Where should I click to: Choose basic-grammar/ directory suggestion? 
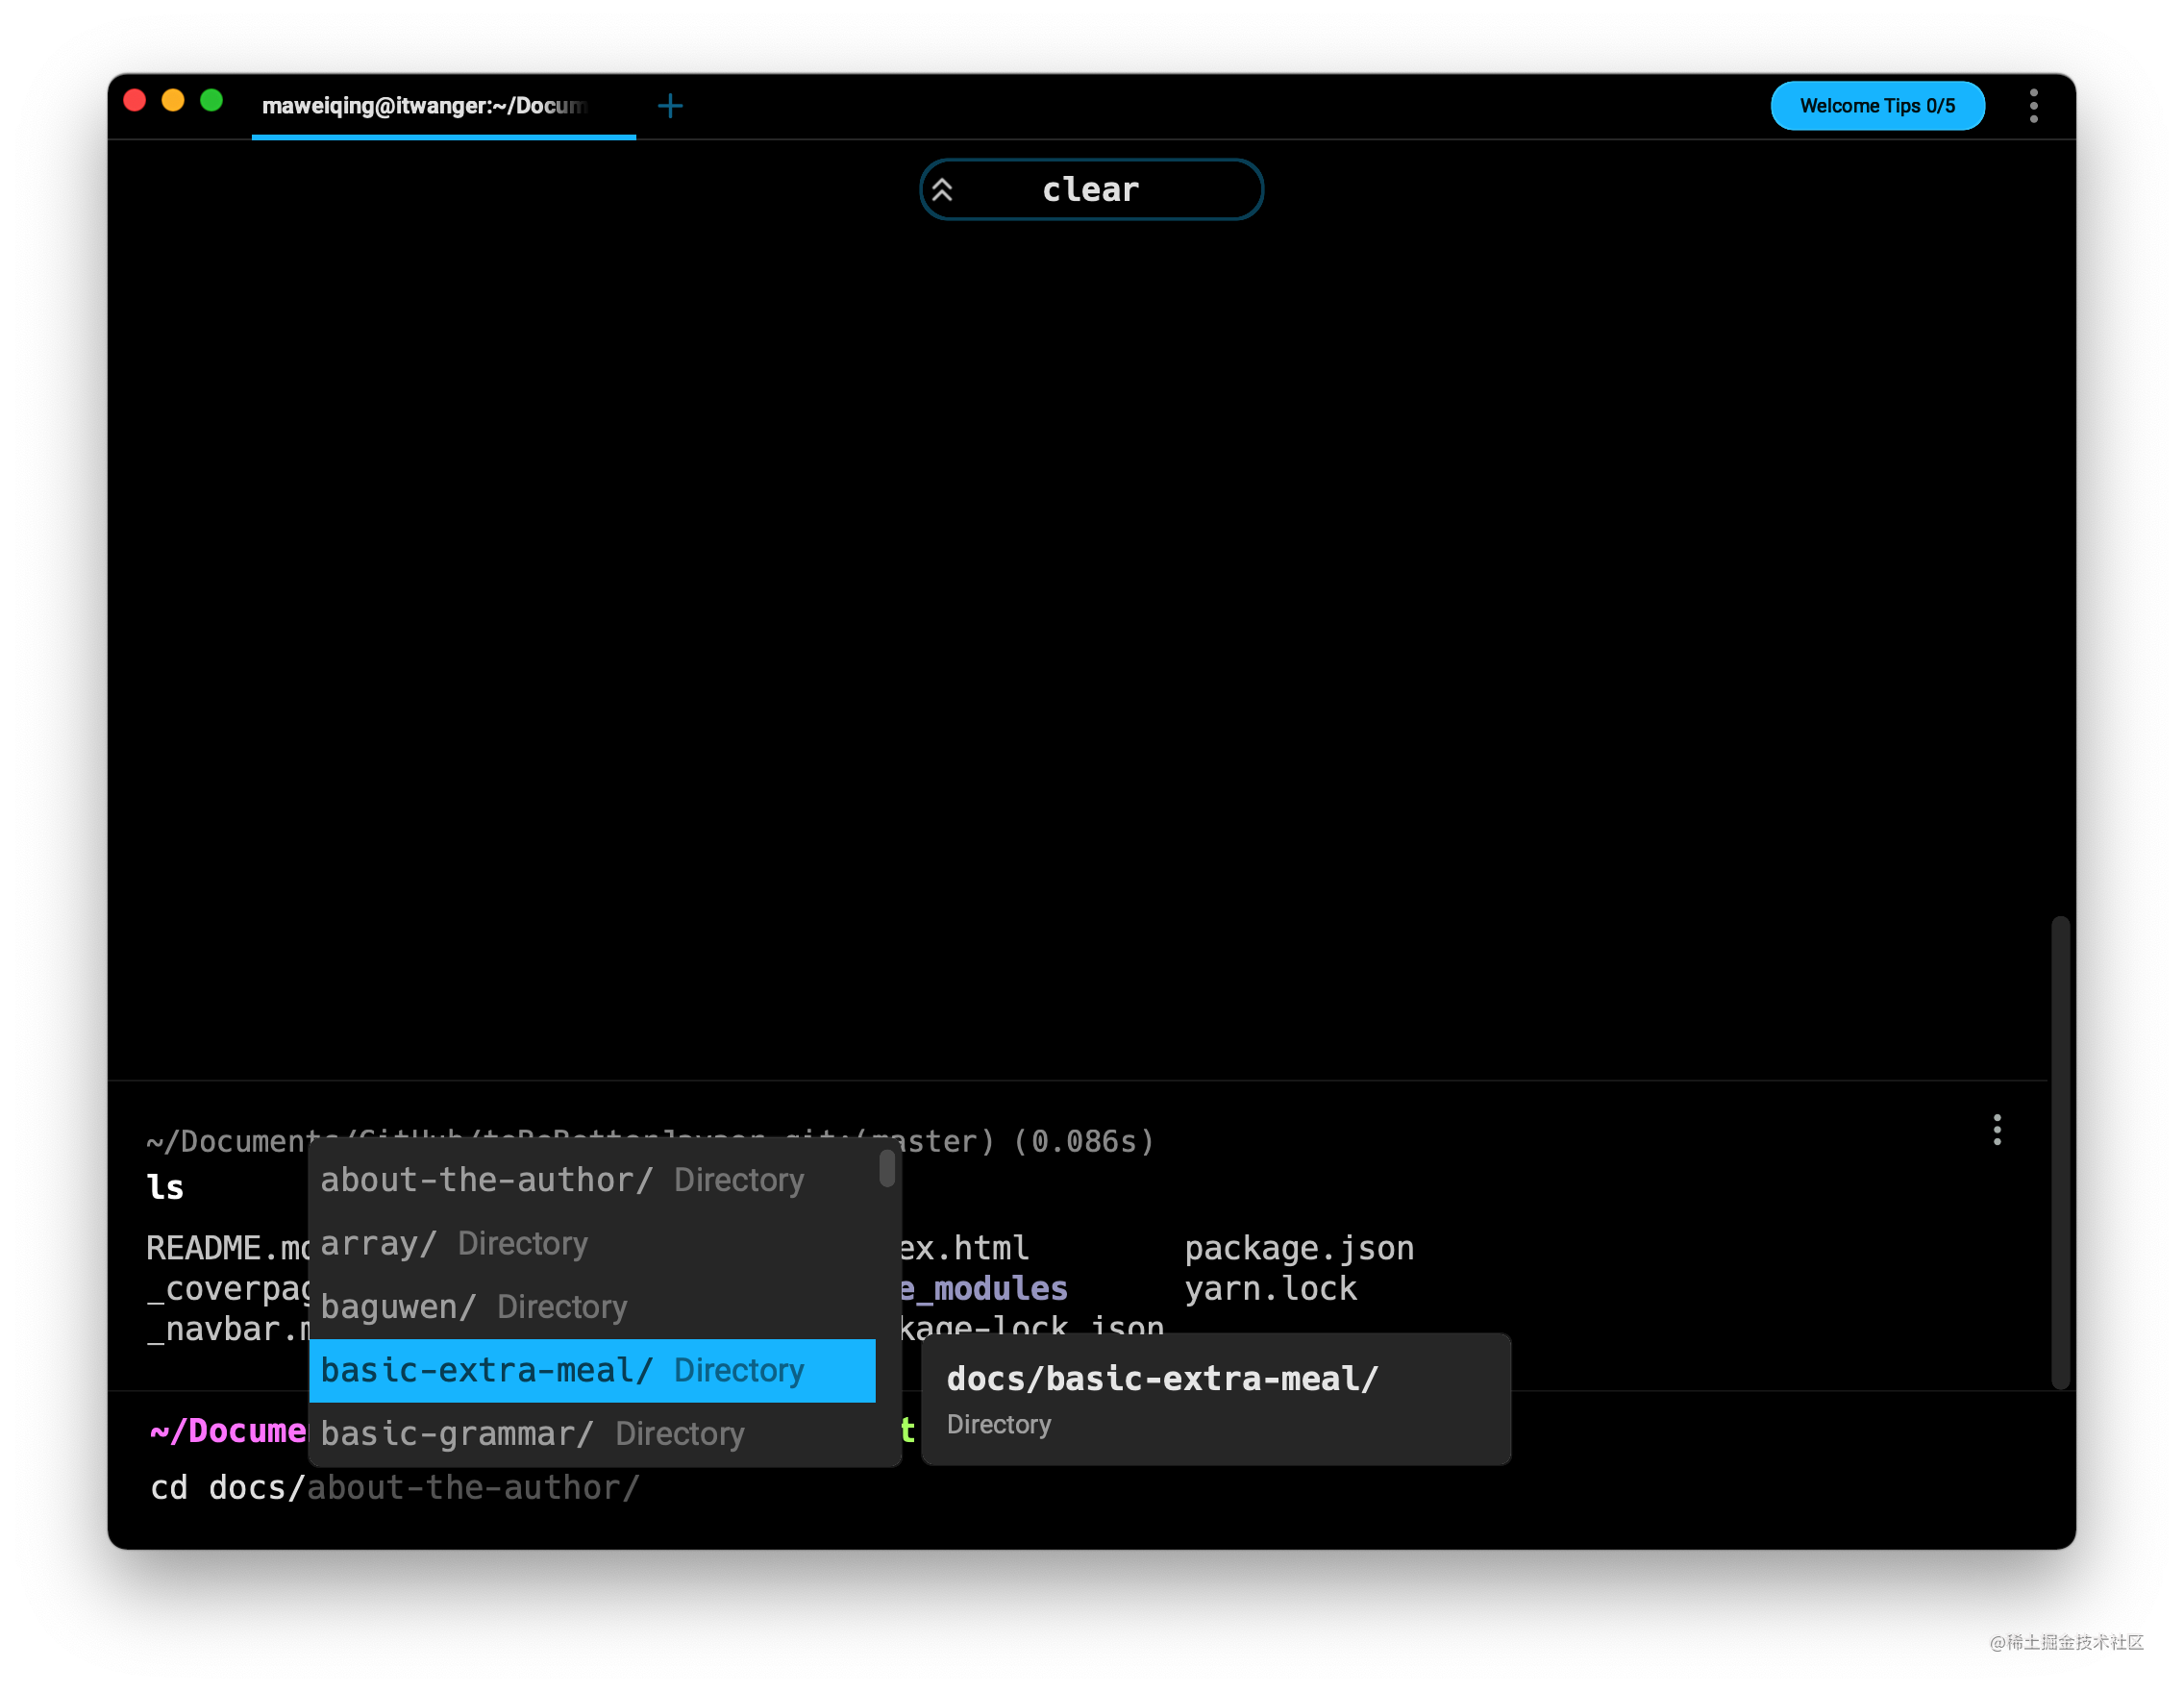click(x=592, y=1434)
